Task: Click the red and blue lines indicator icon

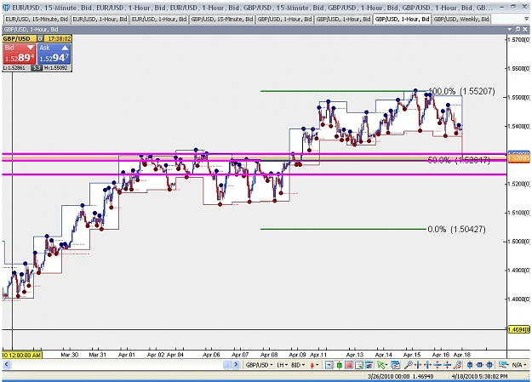Action: point(369,365)
